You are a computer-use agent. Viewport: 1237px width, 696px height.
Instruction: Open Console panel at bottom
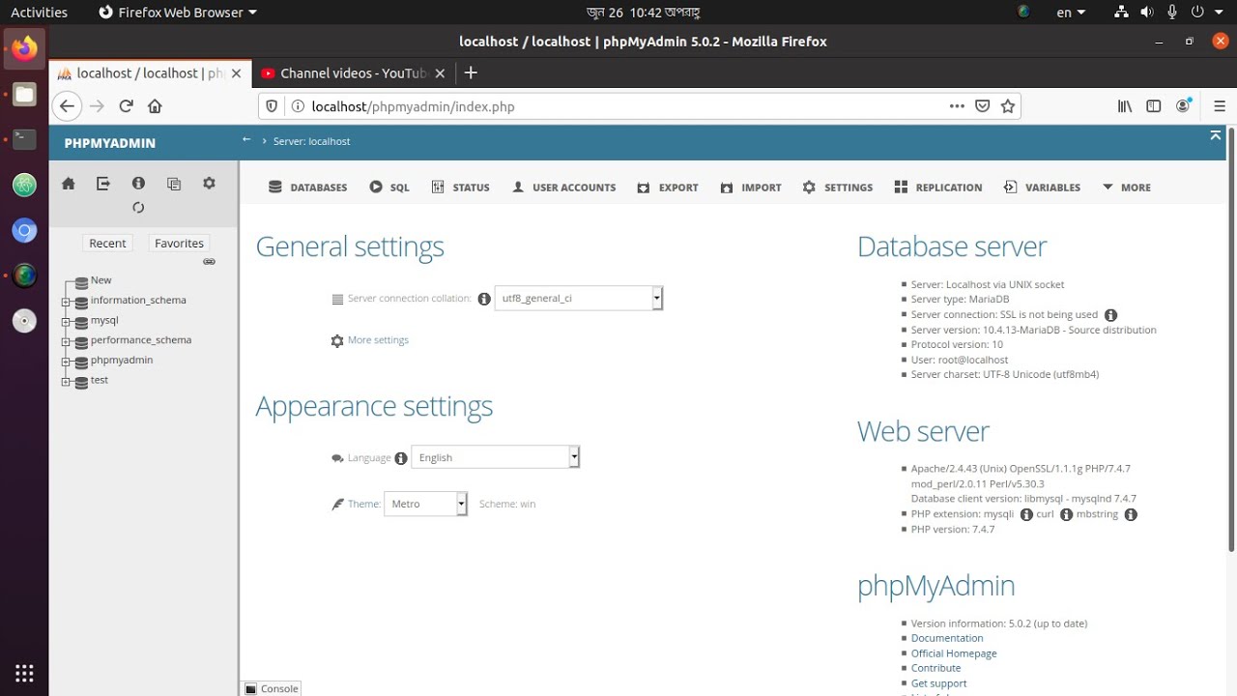pyautogui.click(x=271, y=688)
